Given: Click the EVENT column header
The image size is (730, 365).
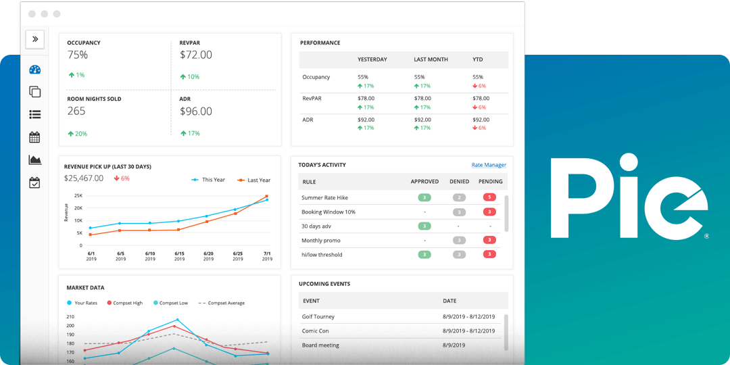Looking at the screenshot, I should click(x=311, y=301).
